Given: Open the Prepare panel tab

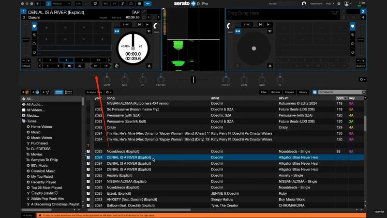Looking at the screenshot, I should click(289, 92).
